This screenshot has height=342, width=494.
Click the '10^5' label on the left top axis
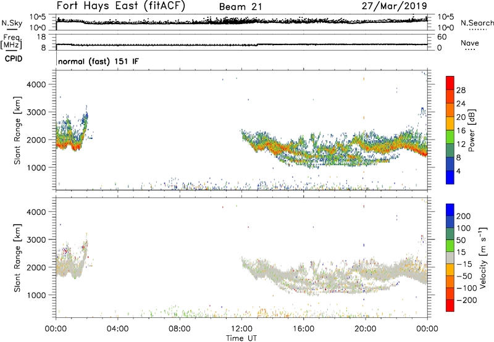pyautogui.click(x=38, y=17)
